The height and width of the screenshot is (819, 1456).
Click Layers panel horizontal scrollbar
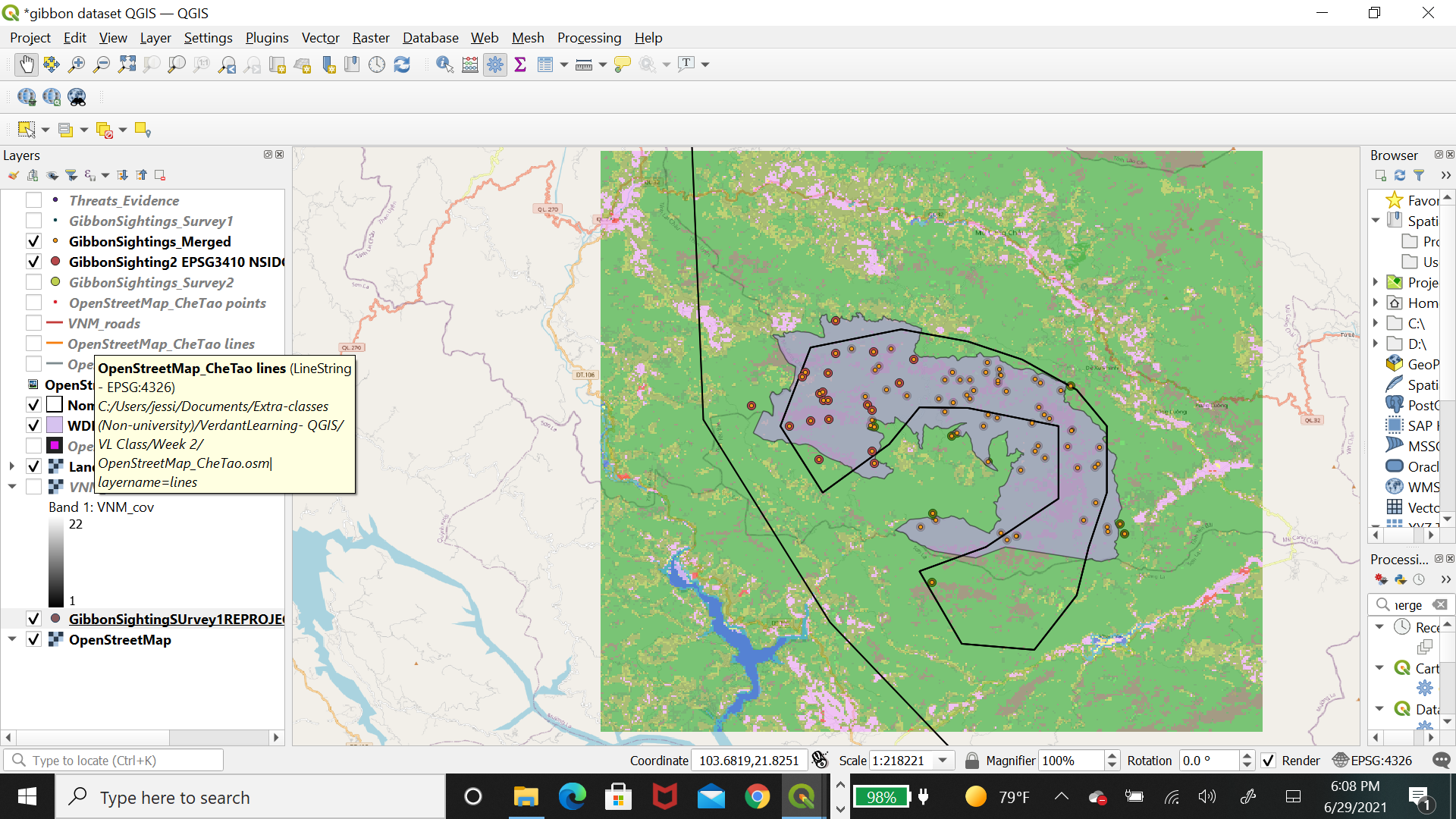[142, 737]
